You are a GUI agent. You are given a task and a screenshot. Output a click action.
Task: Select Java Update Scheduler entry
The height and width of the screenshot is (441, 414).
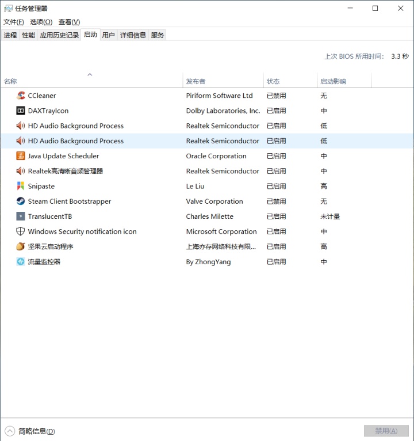(63, 156)
